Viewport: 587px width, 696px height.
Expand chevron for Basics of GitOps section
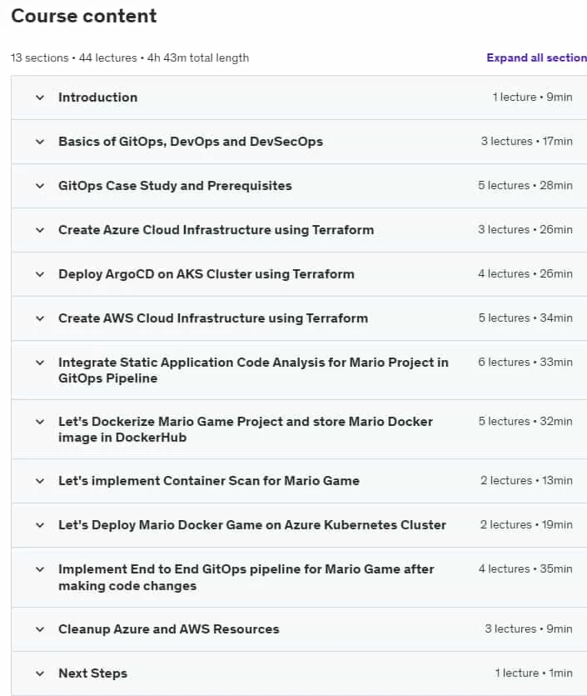pos(40,142)
